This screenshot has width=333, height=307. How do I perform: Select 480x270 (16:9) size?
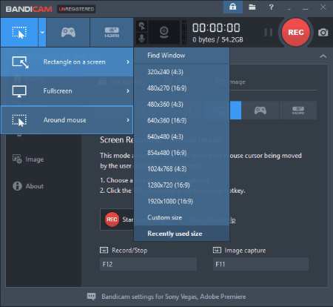point(181,88)
